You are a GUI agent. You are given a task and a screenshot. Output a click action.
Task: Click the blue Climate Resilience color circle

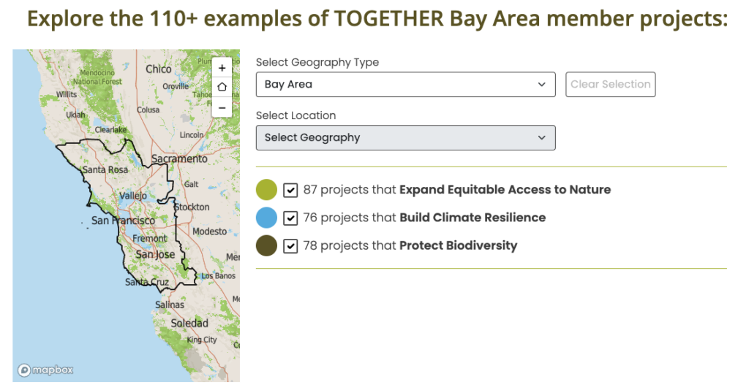[266, 218]
